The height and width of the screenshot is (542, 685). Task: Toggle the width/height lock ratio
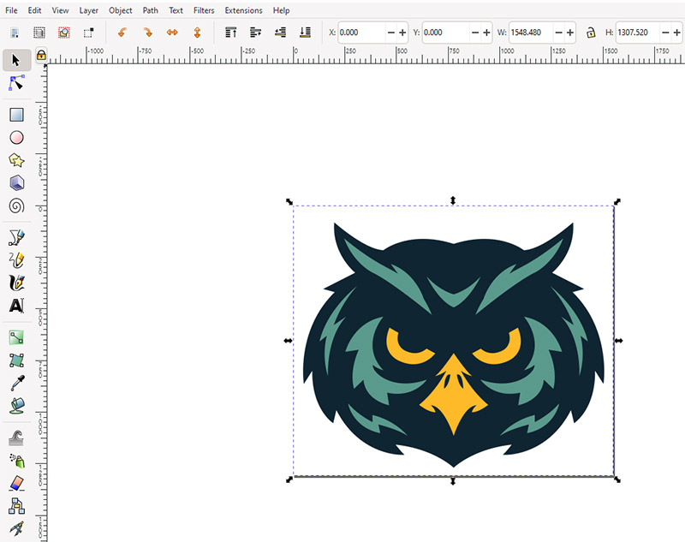point(591,33)
